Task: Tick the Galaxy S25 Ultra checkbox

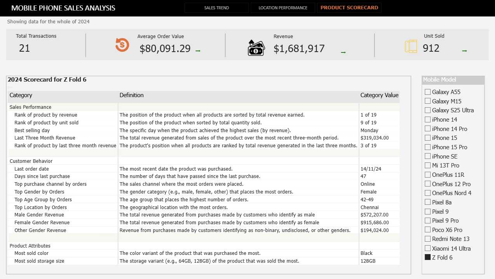Action: [428, 110]
